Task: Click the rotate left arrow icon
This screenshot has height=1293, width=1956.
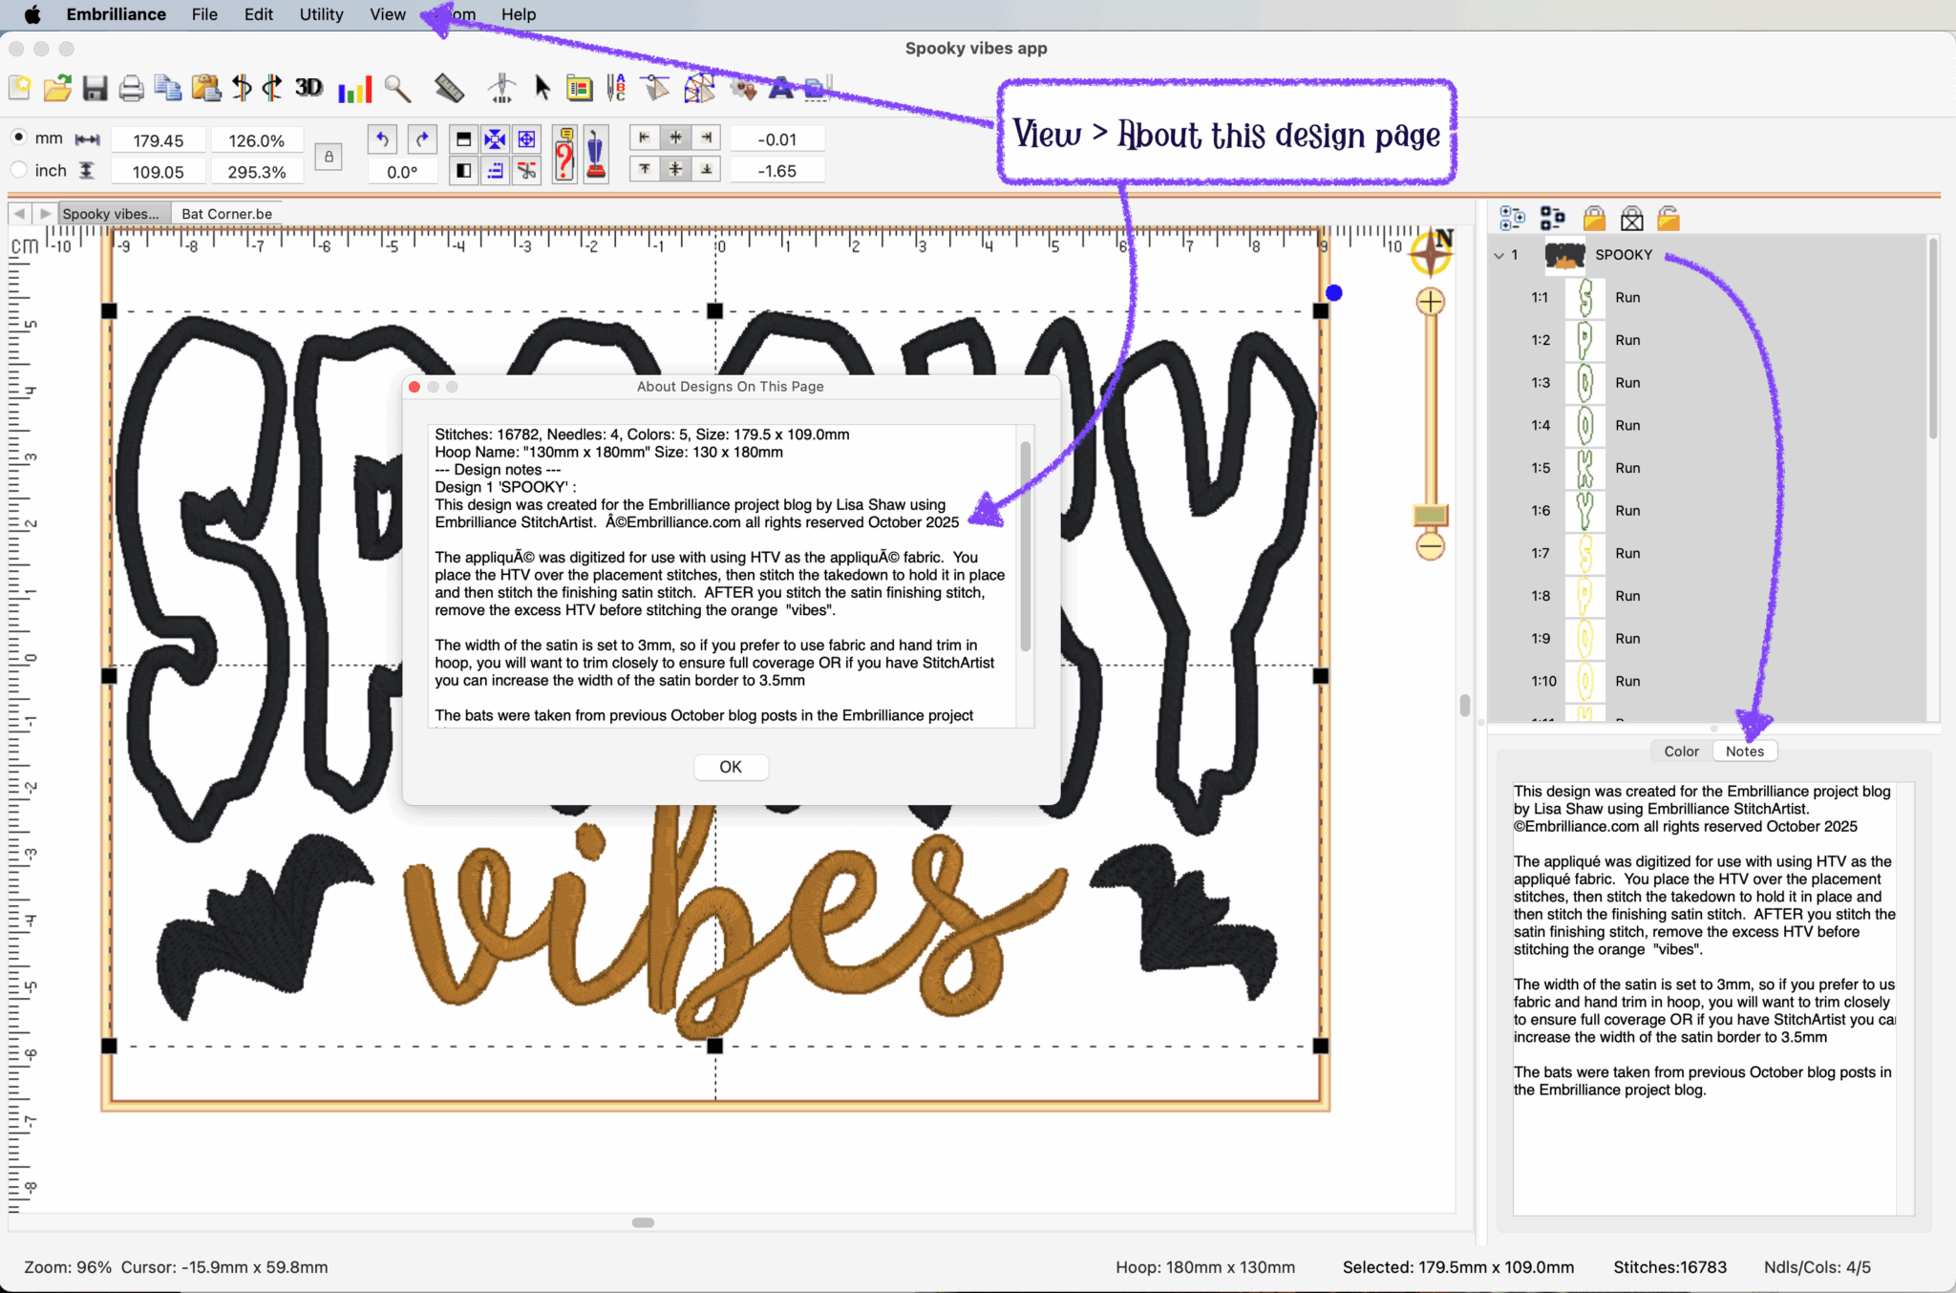Action: tap(382, 139)
